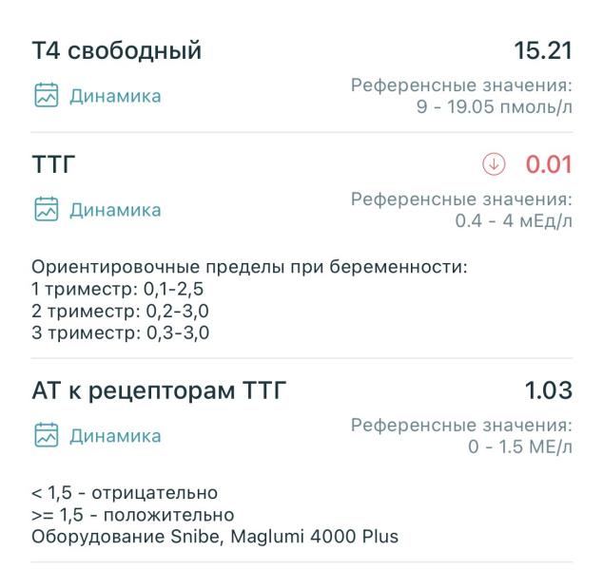Tap the 1.03 result value

coord(549,390)
